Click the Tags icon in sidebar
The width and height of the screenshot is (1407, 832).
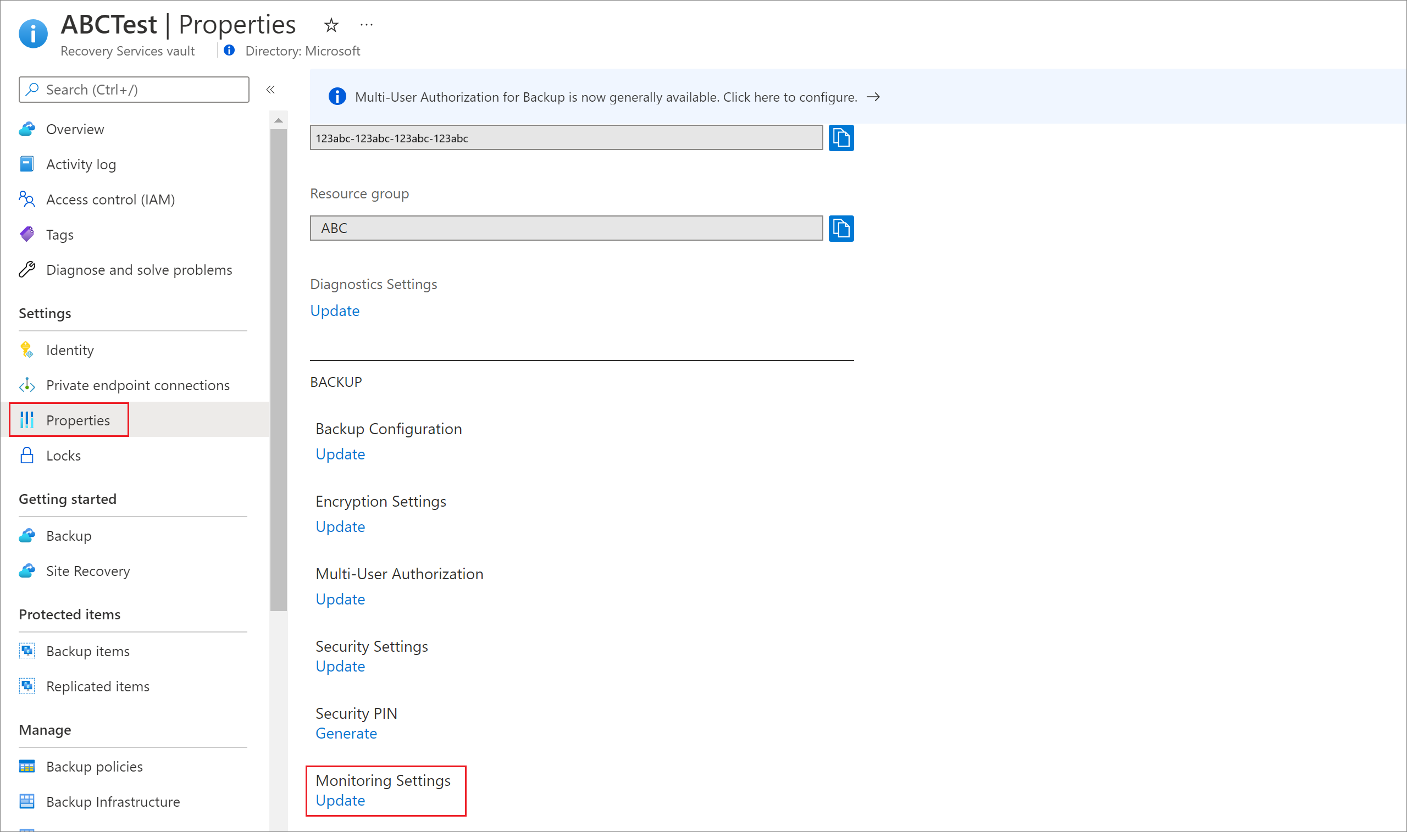(27, 235)
